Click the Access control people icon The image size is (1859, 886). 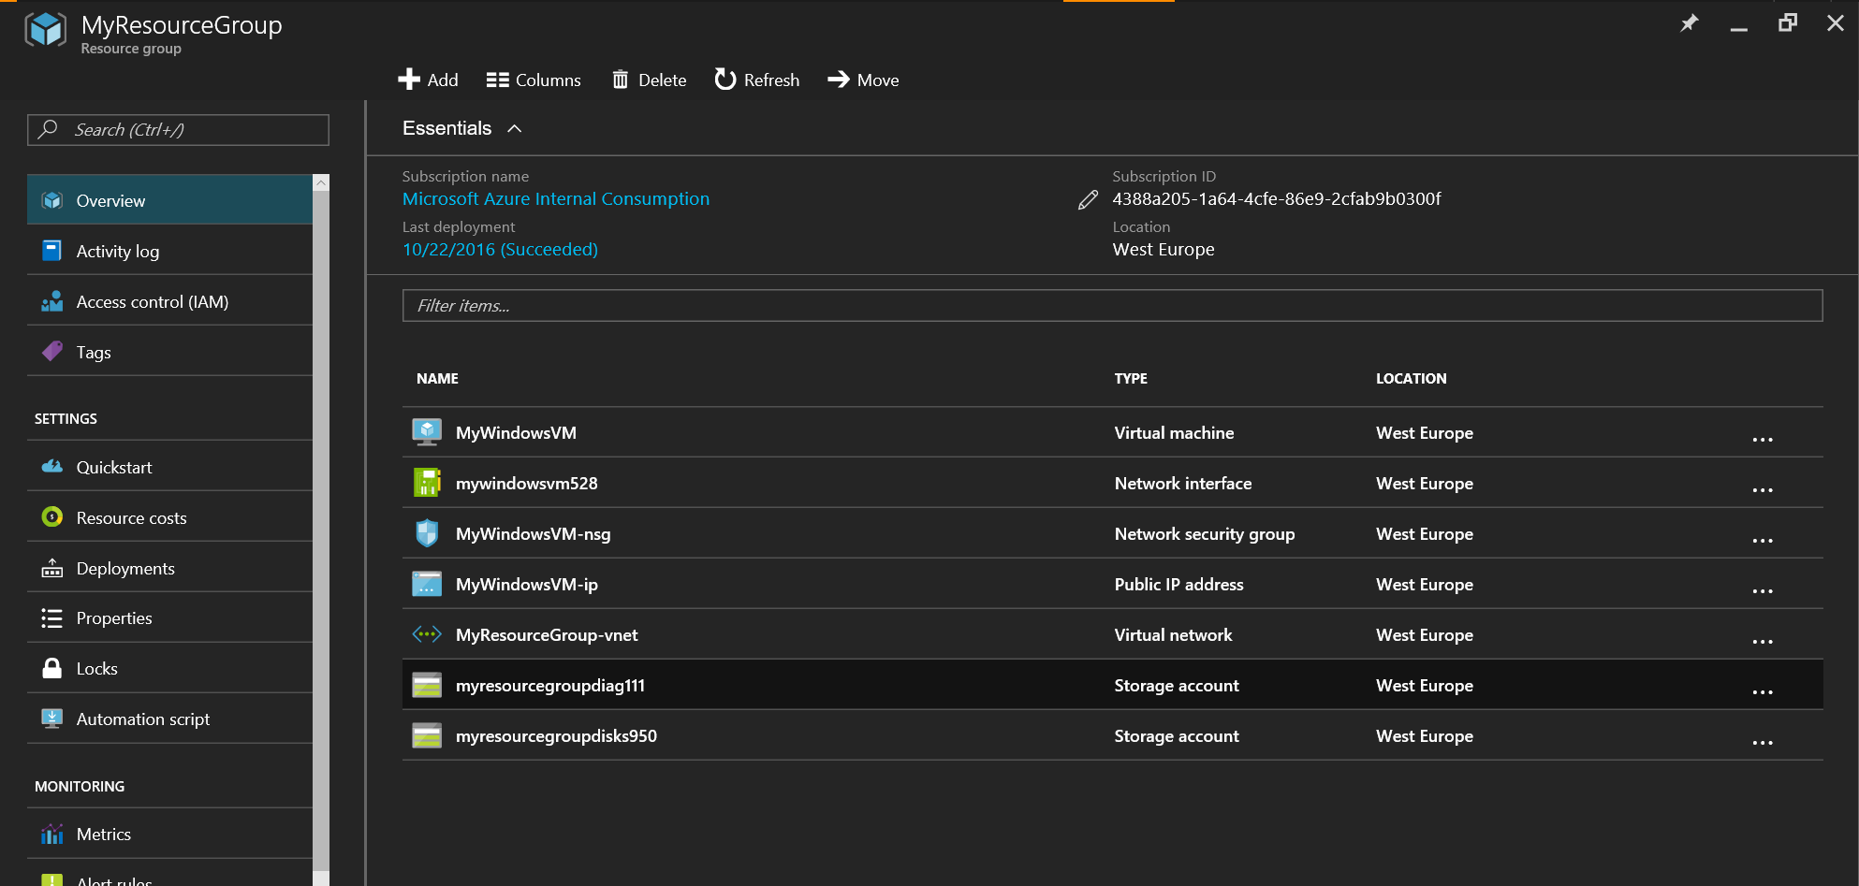52,301
